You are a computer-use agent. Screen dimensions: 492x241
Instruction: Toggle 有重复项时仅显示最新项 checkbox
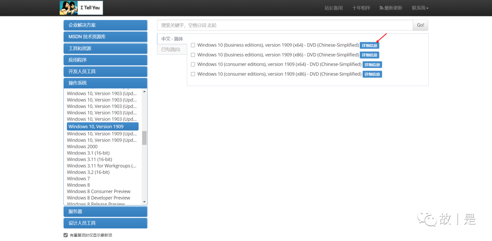pos(66,235)
